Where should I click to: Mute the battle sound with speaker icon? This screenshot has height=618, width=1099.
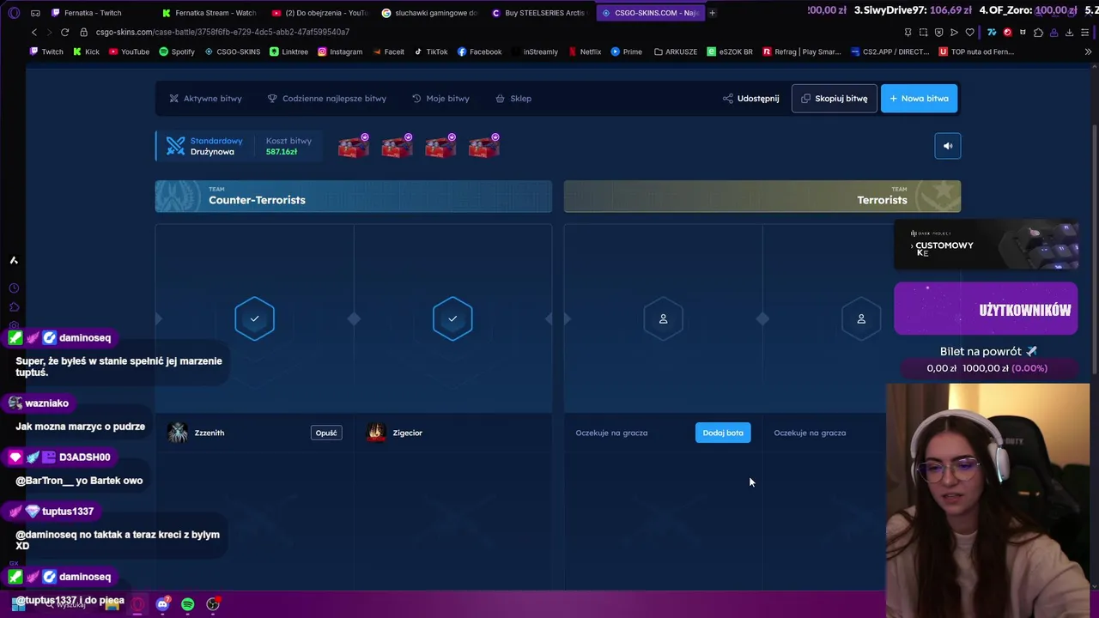tap(948, 146)
